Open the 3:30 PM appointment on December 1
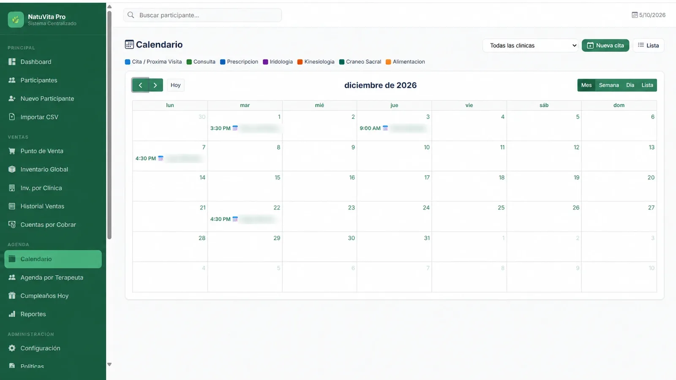This screenshot has height=380, width=676. coord(245,128)
